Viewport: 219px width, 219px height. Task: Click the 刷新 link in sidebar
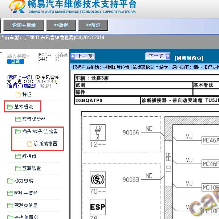point(45,86)
